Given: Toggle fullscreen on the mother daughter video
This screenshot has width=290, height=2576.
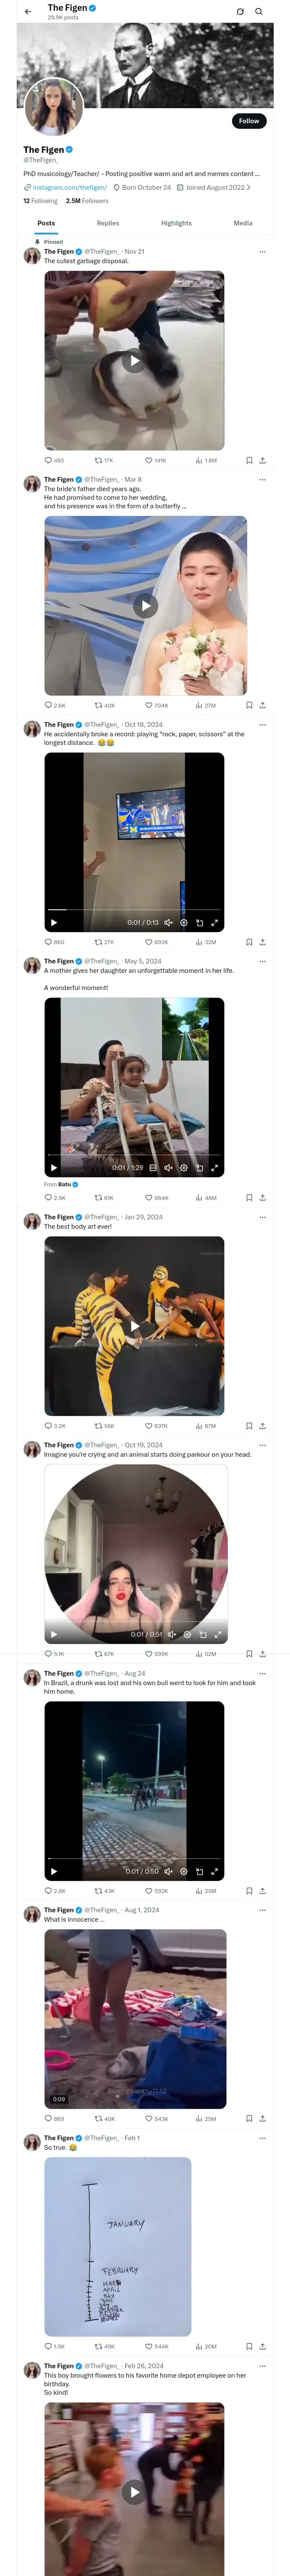Looking at the screenshot, I should pyautogui.click(x=214, y=1168).
